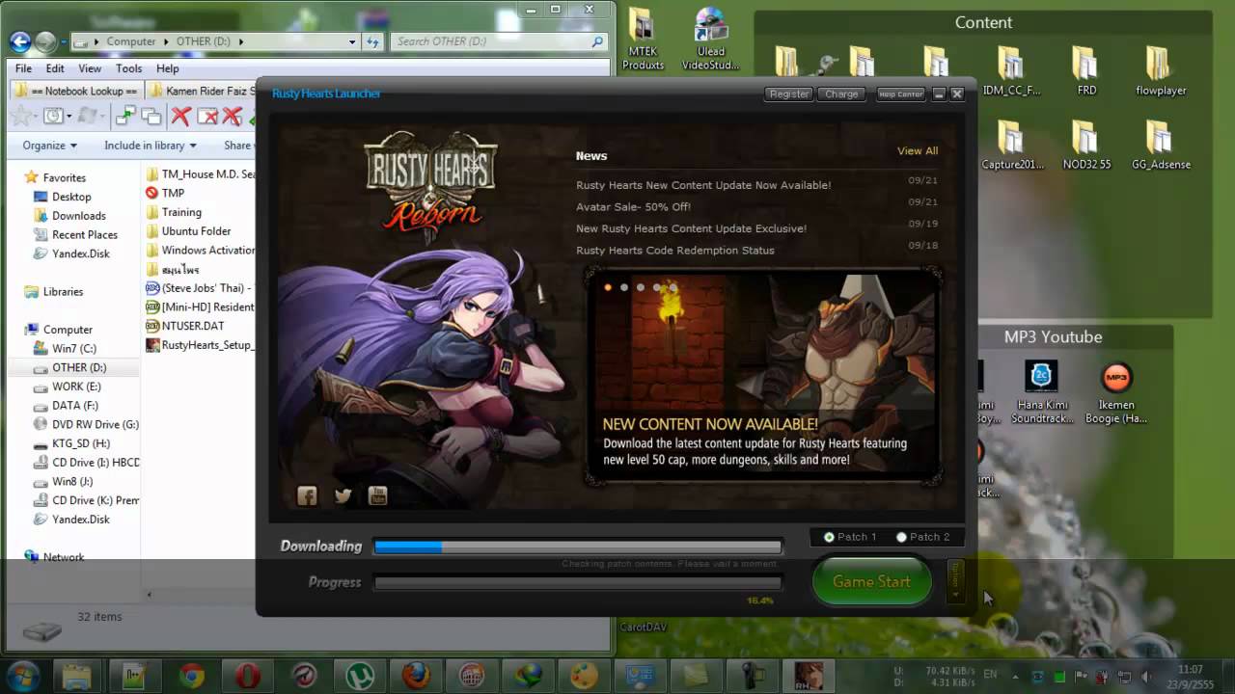Click the Downloading progress bar
1235x694 pixels.
[x=578, y=547]
